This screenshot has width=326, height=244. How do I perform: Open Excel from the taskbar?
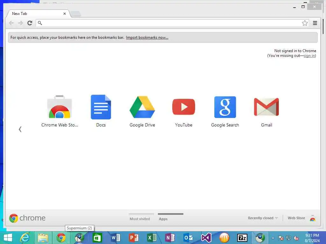(152, 238)
